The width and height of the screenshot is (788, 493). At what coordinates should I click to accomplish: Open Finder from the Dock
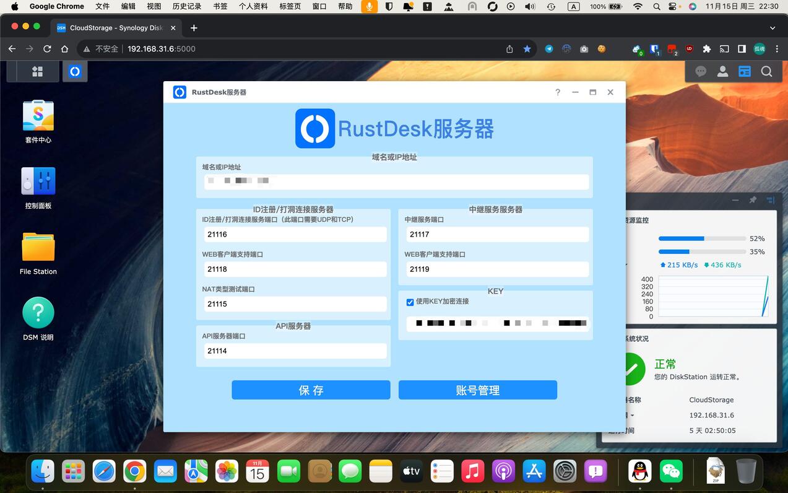click(43, 472)
